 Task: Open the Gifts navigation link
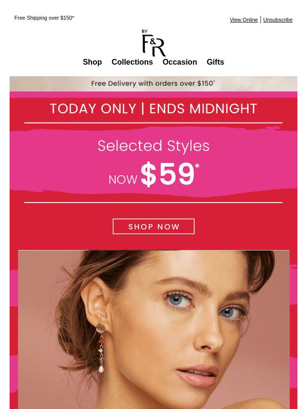point(215,62)
